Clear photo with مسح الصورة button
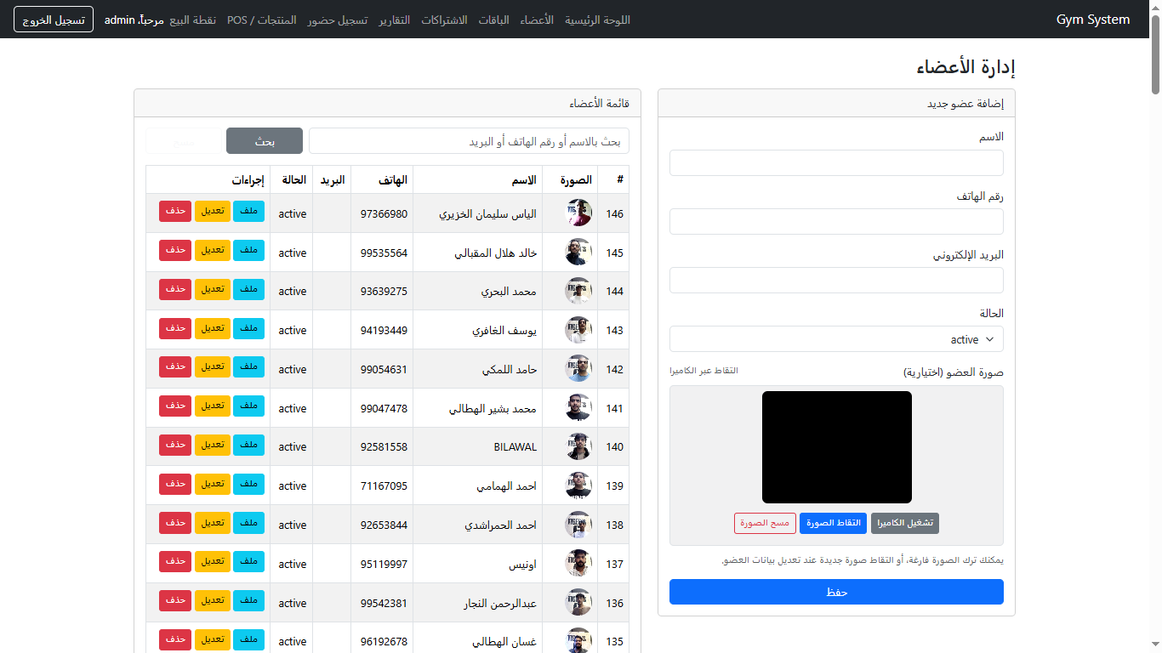The image size is (1162, 653). (x=765, y=523)
